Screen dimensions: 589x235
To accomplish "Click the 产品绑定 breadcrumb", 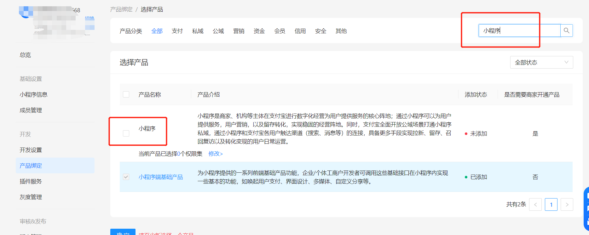I will coord(121,9).
